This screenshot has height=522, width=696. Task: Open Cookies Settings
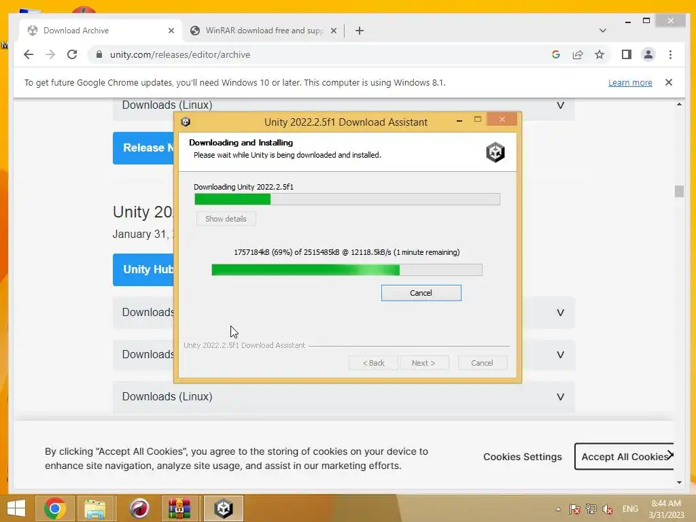(523, 457)
